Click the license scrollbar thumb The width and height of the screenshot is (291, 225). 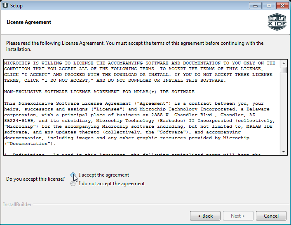[x=283, y=70]
